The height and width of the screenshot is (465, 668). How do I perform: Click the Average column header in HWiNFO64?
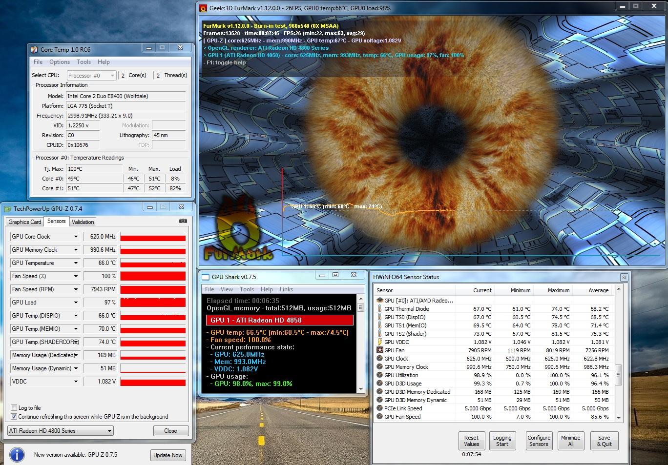pyautogui.click(x=592, y=290)
